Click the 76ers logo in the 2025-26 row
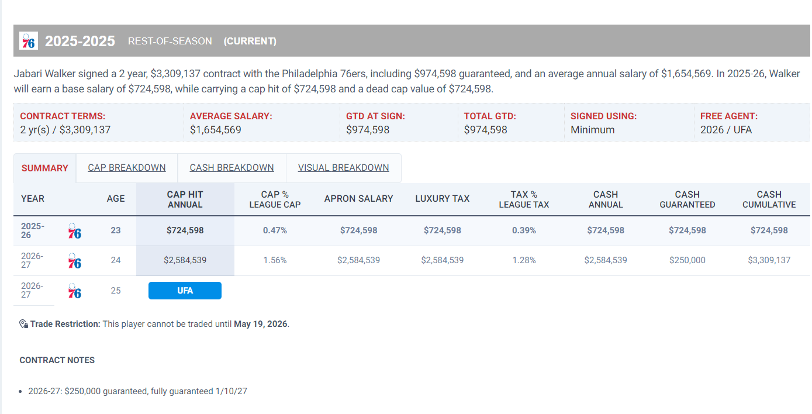Image resolution: width=812 pixels, height=414 pixels. (x=75, y=231)
